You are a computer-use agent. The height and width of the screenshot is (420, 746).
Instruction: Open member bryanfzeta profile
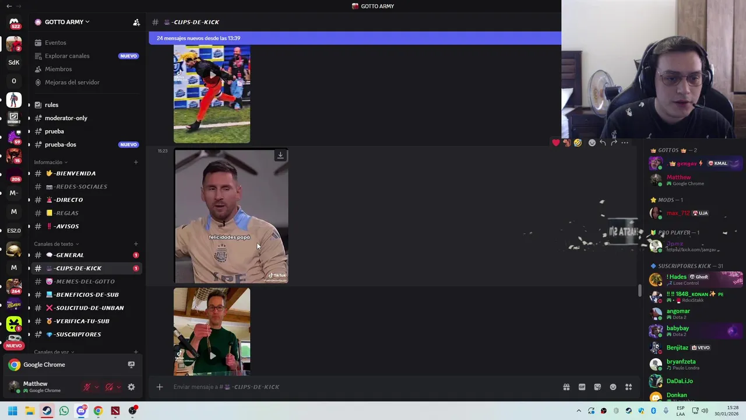coord(696,364)
